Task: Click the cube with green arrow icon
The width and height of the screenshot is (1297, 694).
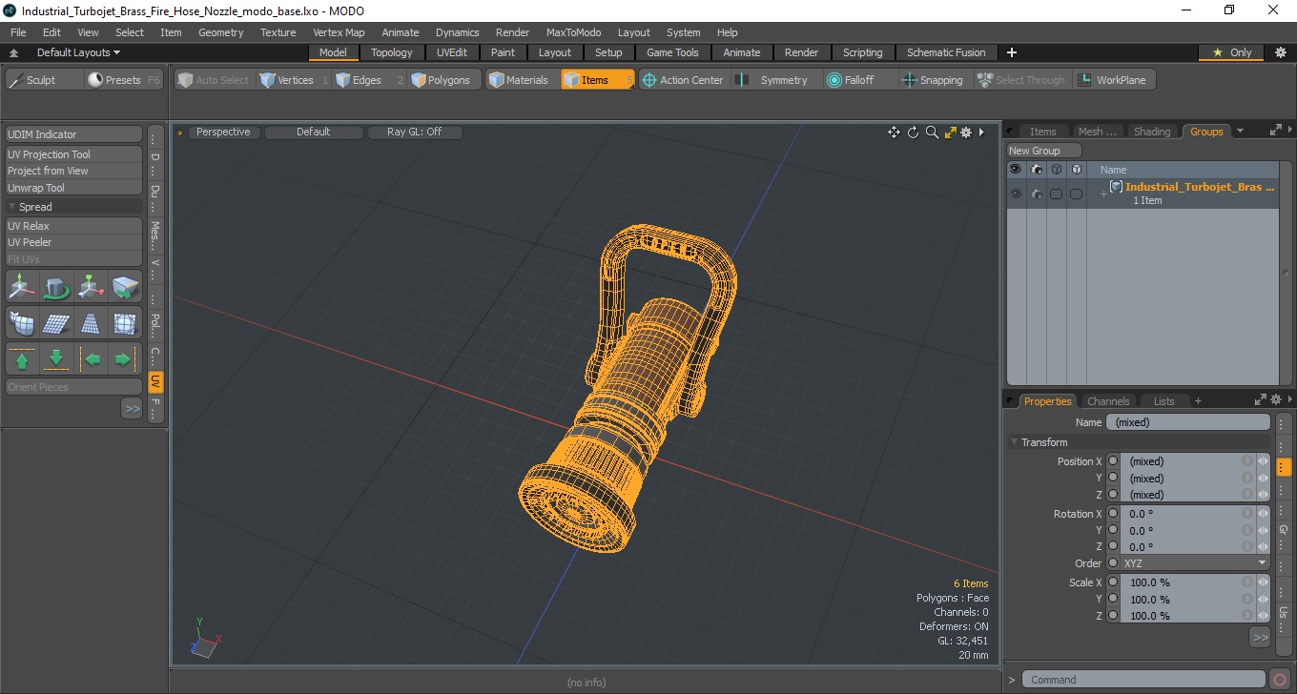Action: point(124,286)
